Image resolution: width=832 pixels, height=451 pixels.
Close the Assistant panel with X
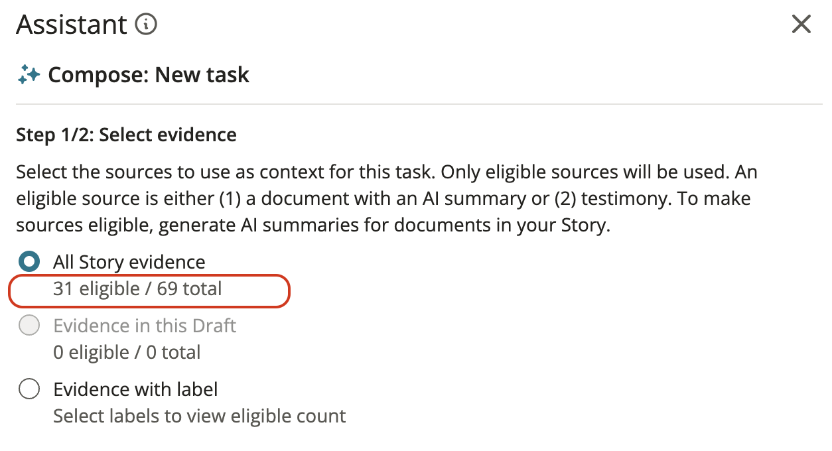coord(801,25)
